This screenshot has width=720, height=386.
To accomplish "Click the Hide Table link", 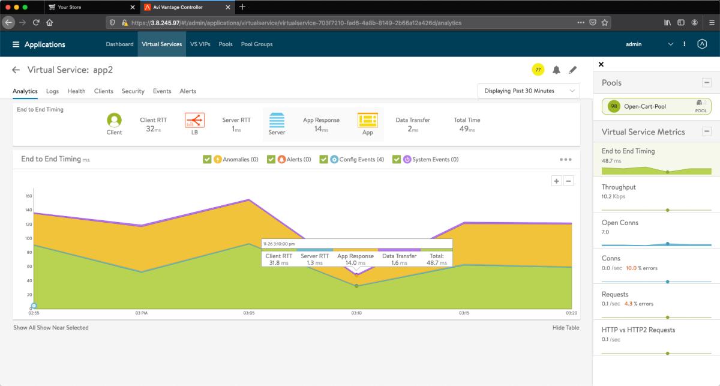I will [x=566, y=328].
